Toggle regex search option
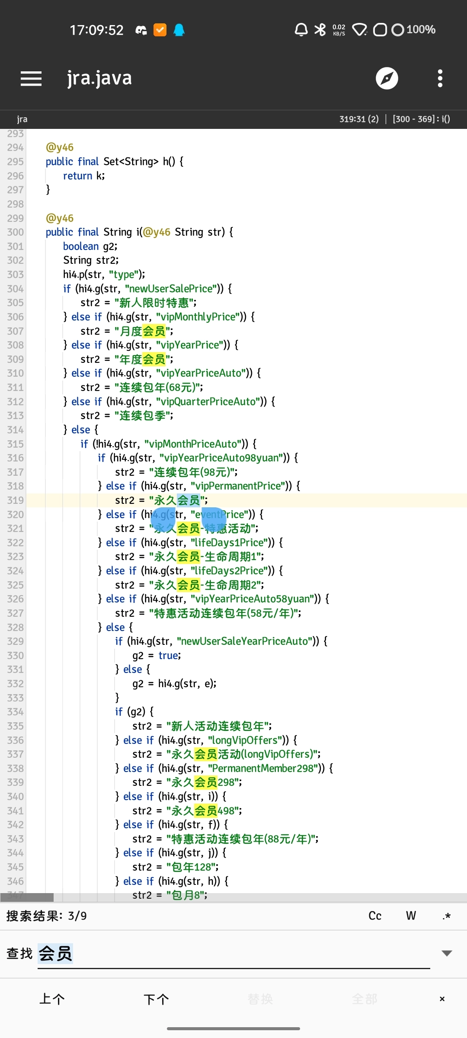The image size is (467, 1038). (x=447, y=916)
